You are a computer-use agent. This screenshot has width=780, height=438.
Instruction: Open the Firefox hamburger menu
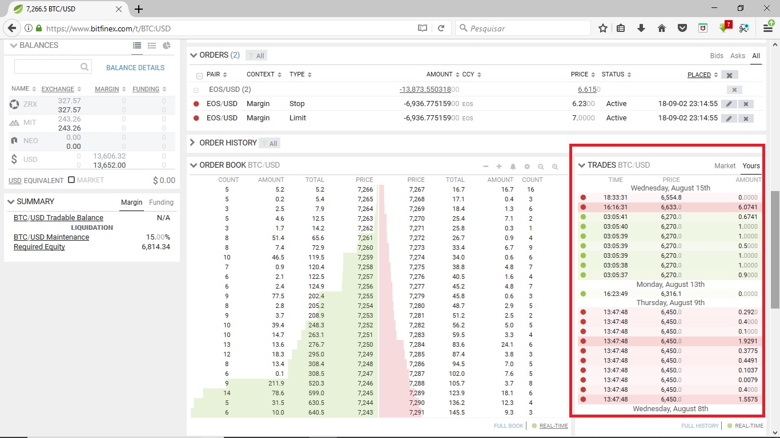(x=768, y=28)
